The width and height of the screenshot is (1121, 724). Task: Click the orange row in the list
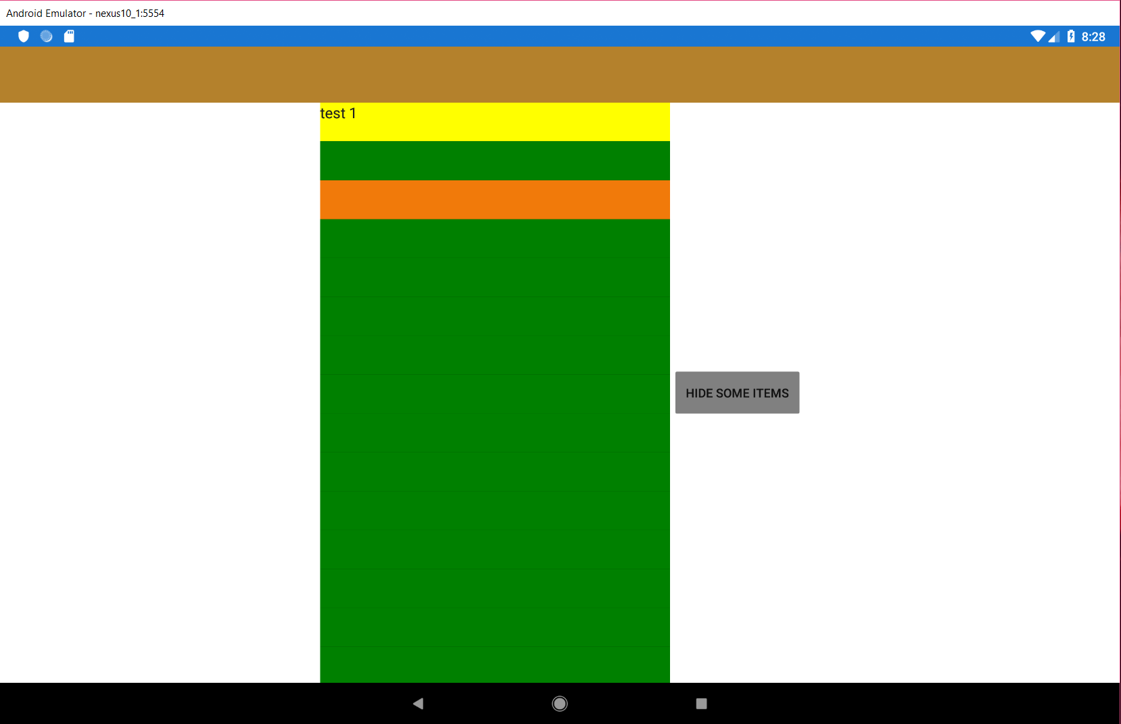[494, 200]
